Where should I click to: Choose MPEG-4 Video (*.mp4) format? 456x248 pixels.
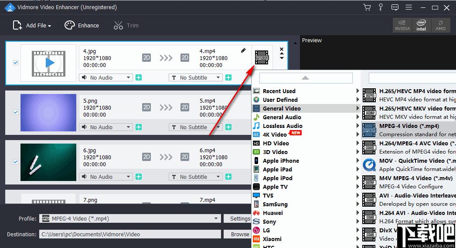(x=408, y=130)
